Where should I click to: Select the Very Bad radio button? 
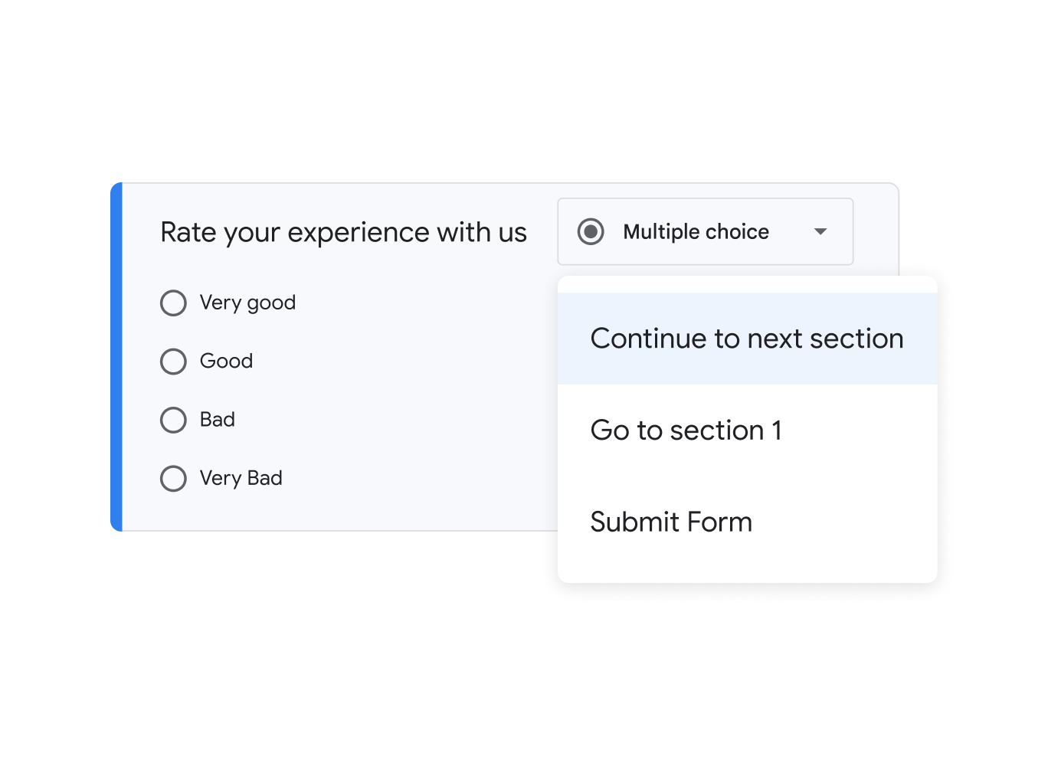pyautogui.click(x=173, y=478)
